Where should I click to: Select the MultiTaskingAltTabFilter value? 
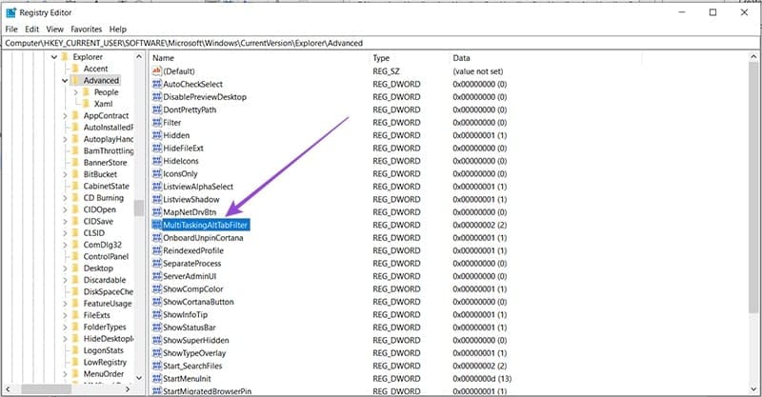pyautogui.click(x=206, y=225)
